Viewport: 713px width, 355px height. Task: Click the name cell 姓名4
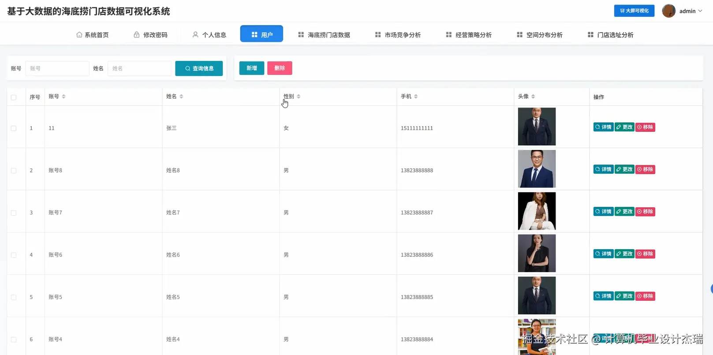(x=173, y=340)
